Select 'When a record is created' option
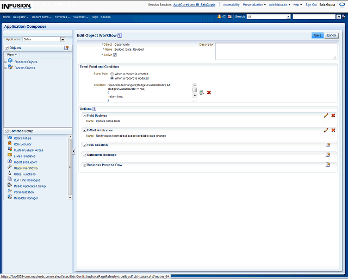This screenshot has width=348, height=279. [x=112, y=74]
